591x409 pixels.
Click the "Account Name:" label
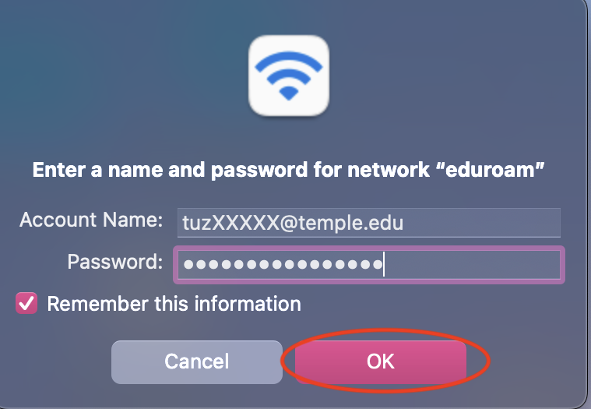(x=91, y=220)
